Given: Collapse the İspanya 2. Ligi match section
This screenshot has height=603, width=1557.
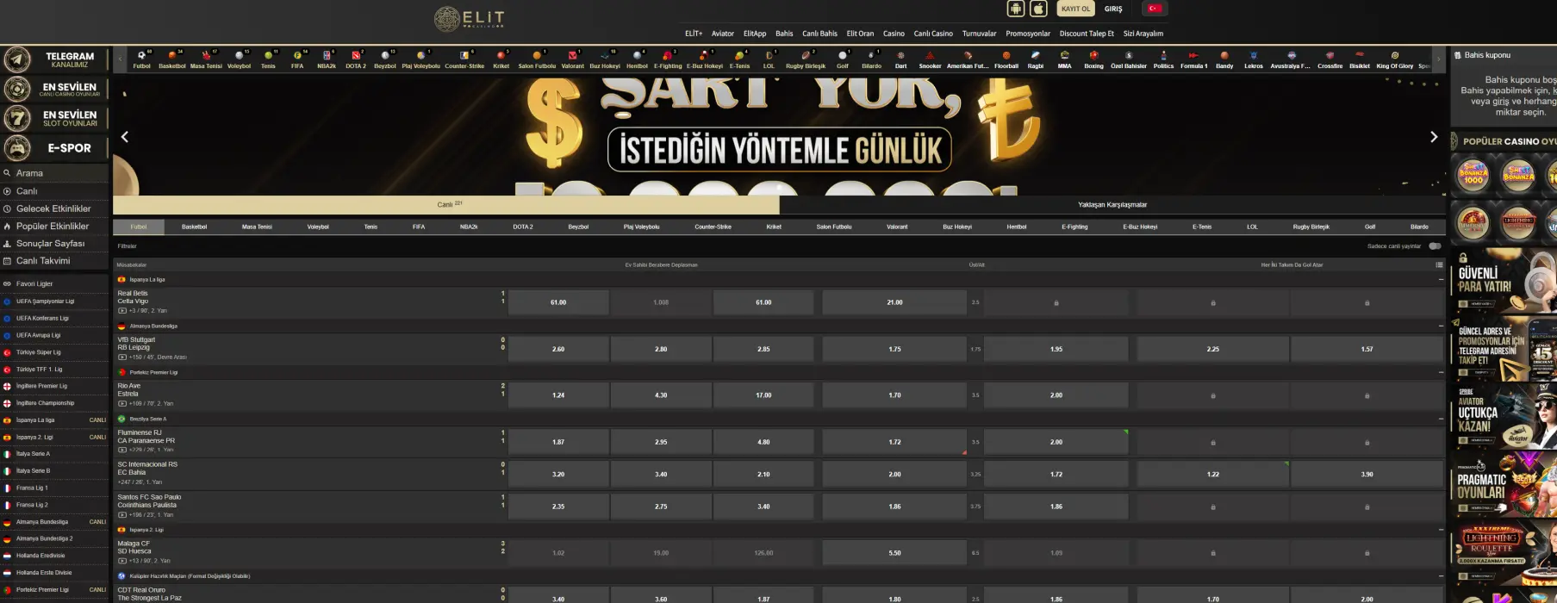Looking at the screenshot, I should coord(1441,530).
